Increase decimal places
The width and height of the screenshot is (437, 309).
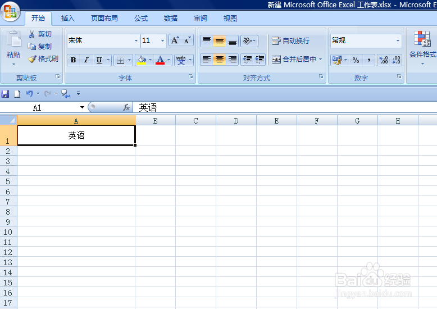click(384, 60)
